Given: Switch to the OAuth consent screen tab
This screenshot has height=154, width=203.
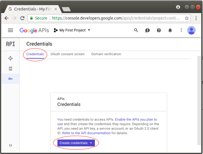Looking at the screenshot, I should (x=67, y=54).
